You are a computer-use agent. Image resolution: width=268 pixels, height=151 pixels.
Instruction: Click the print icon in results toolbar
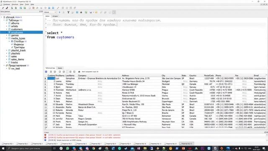point(79,72)
